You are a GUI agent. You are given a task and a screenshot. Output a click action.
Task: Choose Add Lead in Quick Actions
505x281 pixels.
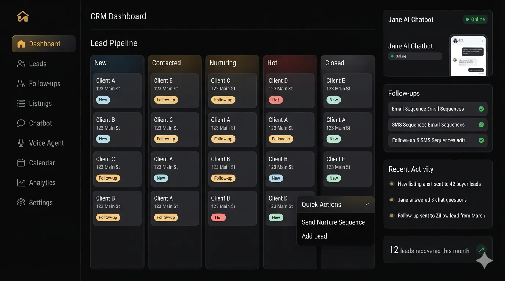[314, 236]
